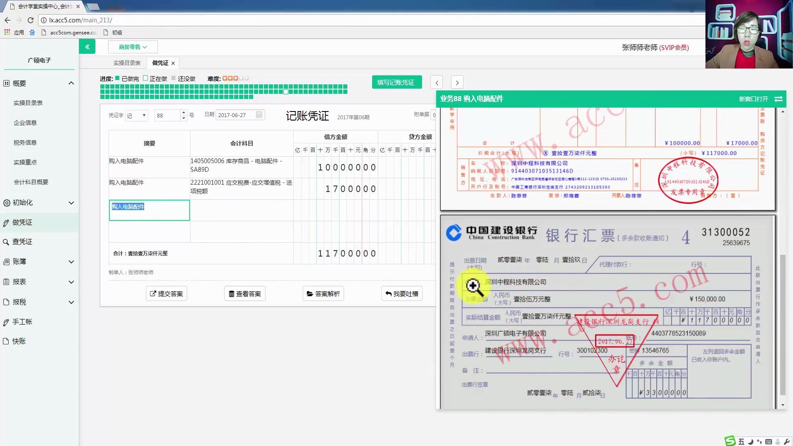Image resolution: width=793 pixels, height=446 pixels.
Task: Select the 账簿 ledger book icon
Action: [x=6, y=261]
